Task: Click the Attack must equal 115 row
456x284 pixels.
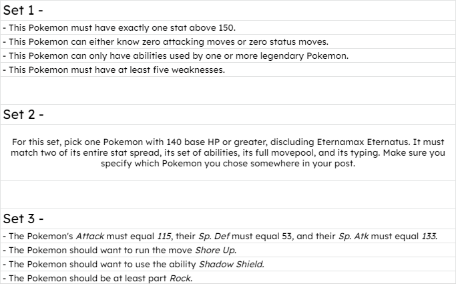Action: point(228,236)
